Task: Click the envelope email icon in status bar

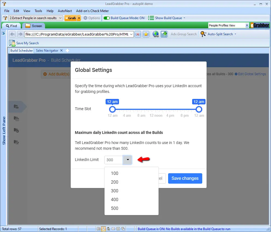Action: click(x=113, y=229)
